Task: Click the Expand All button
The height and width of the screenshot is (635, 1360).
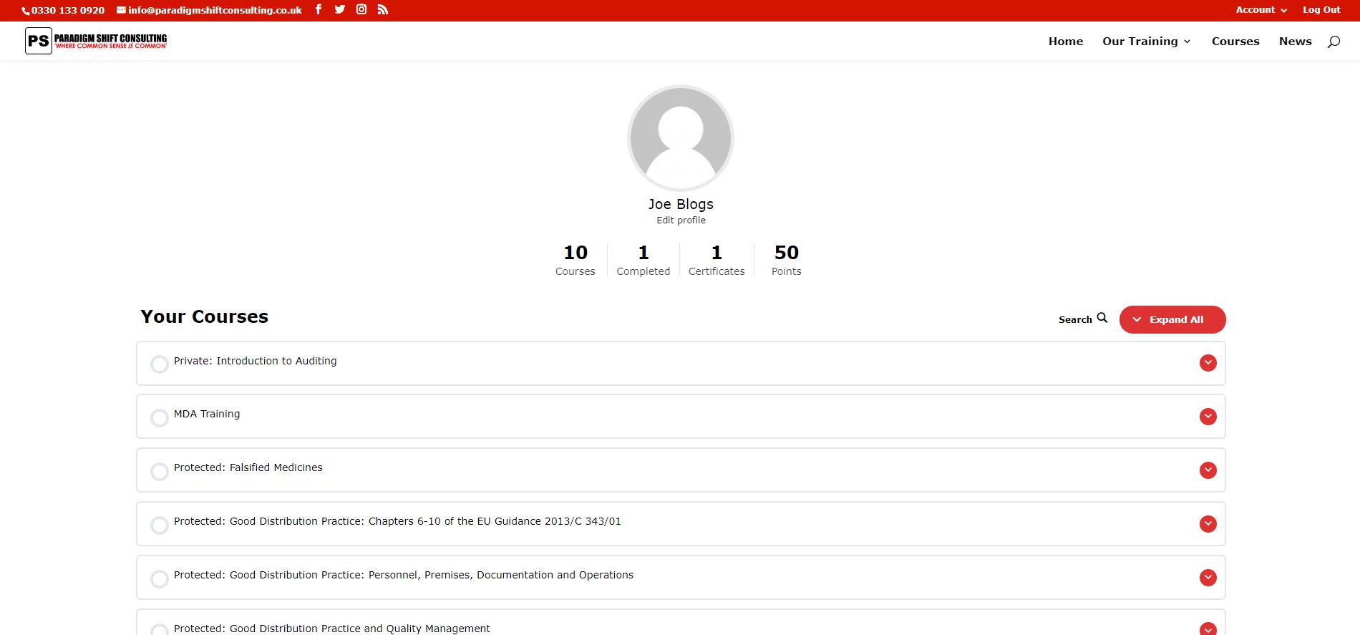Action: tap(1172, 319)
